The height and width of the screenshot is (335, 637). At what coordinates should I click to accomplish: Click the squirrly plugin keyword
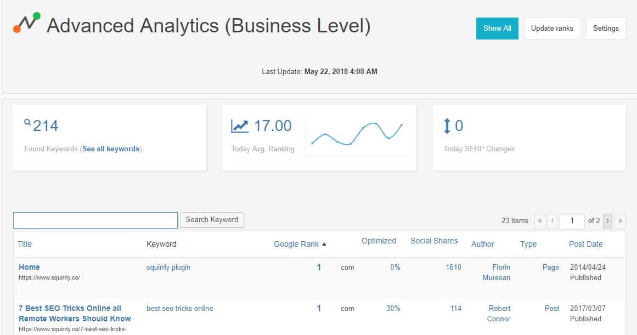click(168, 268)
